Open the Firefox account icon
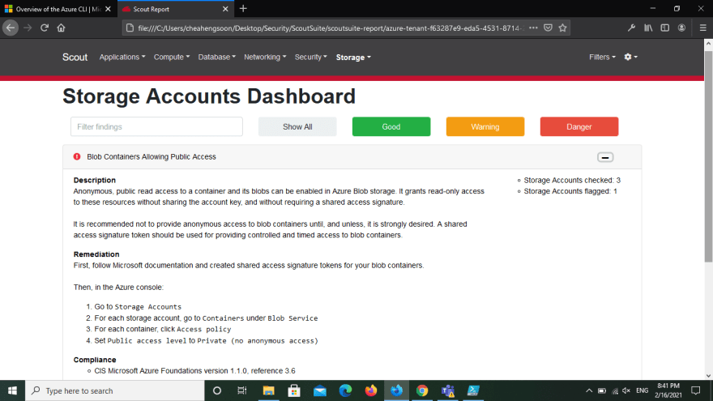 coord(681,28)
